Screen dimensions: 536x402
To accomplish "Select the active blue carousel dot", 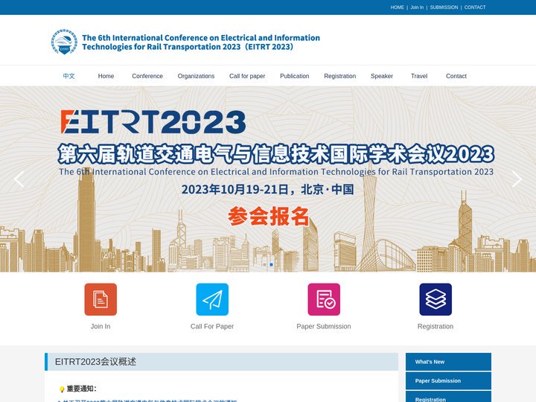I will pos(272,264).
